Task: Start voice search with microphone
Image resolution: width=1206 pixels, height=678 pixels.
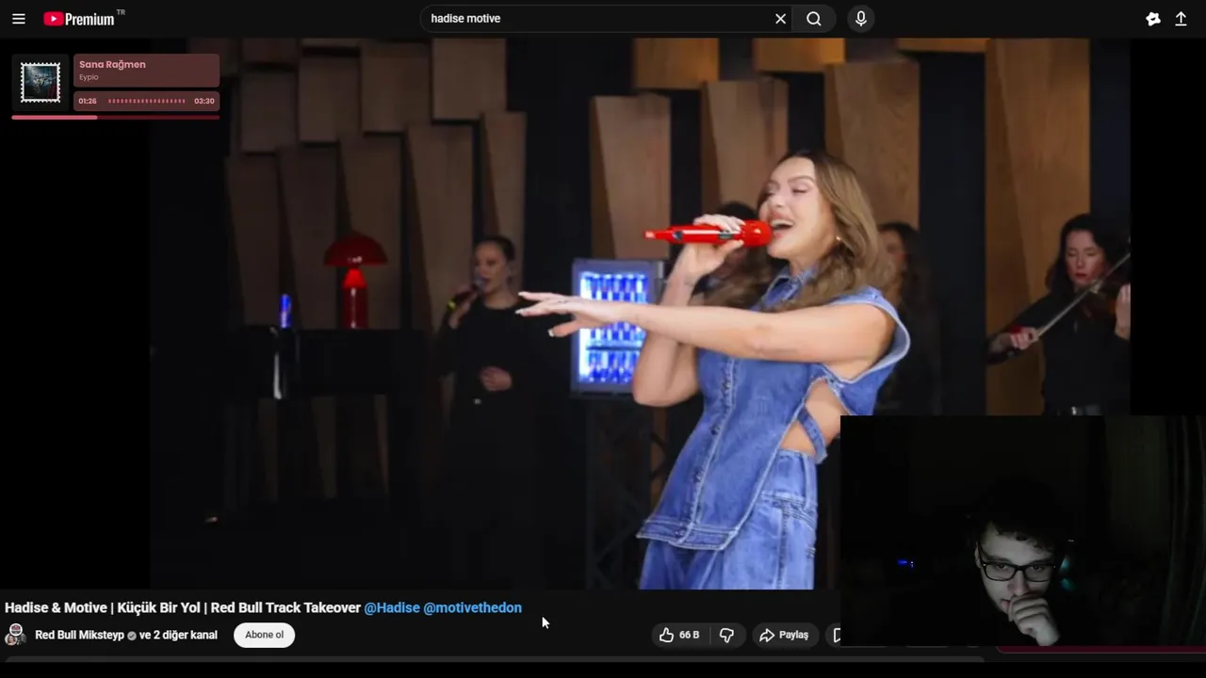Action: coord(860,19)
